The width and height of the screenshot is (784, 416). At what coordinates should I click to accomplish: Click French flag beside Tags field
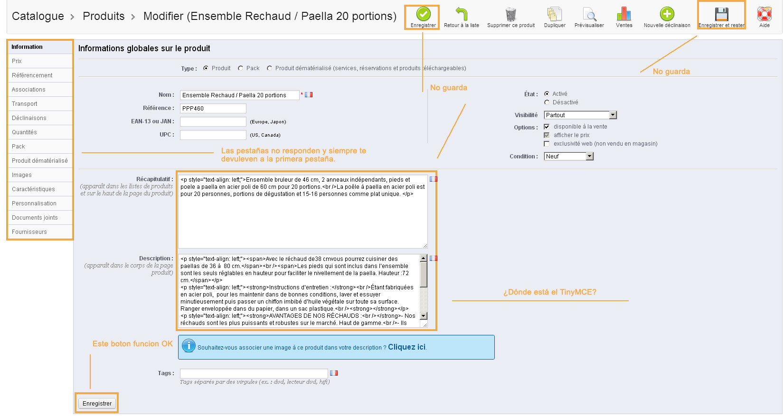point(334,373)
